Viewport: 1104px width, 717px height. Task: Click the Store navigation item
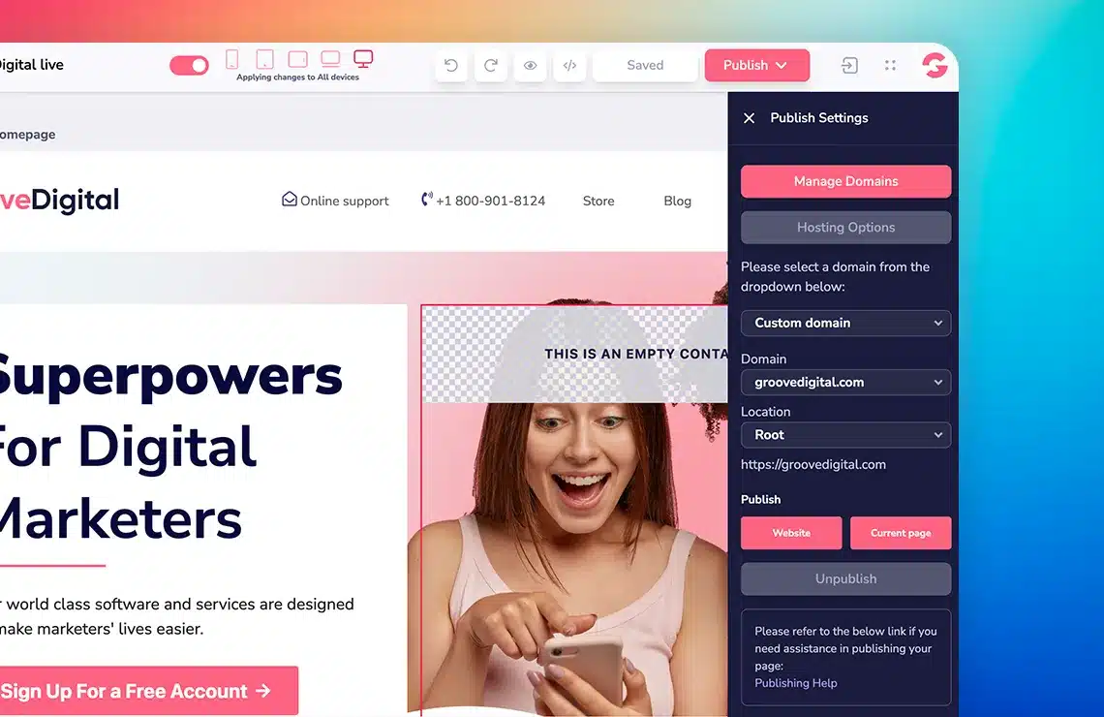click(598, 202)
